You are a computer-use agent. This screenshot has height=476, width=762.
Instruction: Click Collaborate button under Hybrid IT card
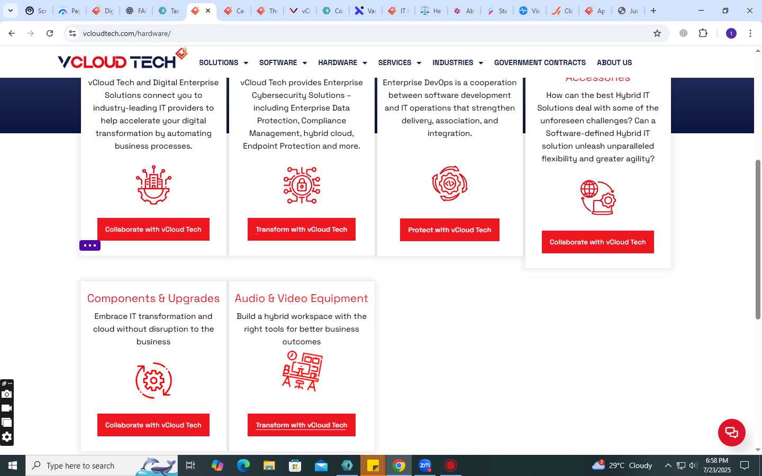coord(598,242)
